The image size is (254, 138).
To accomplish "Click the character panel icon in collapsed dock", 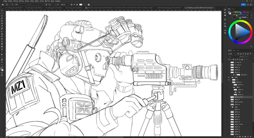I will click(x=225, y=30).
